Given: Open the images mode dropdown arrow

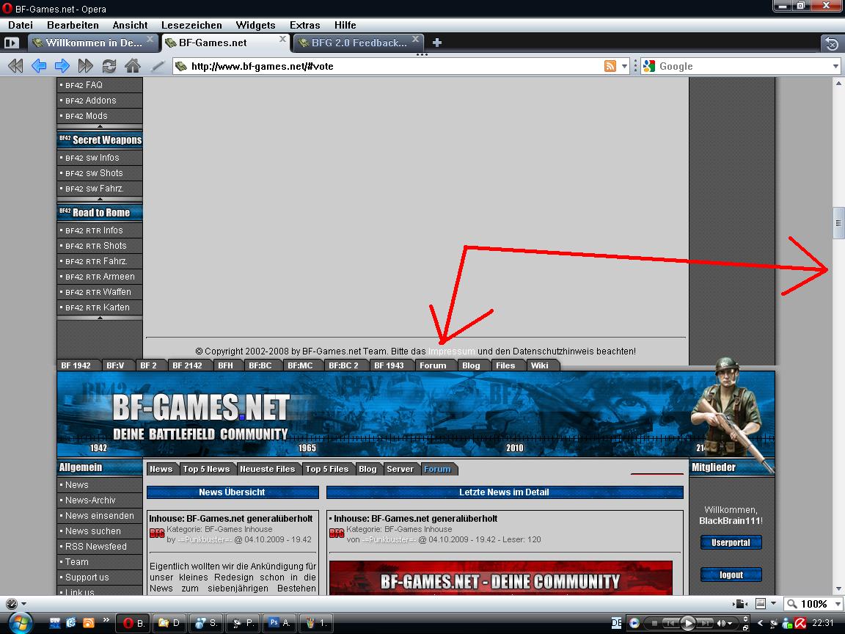Looking at the screenshot, I should pyautogui.click(x=773, y=603).
